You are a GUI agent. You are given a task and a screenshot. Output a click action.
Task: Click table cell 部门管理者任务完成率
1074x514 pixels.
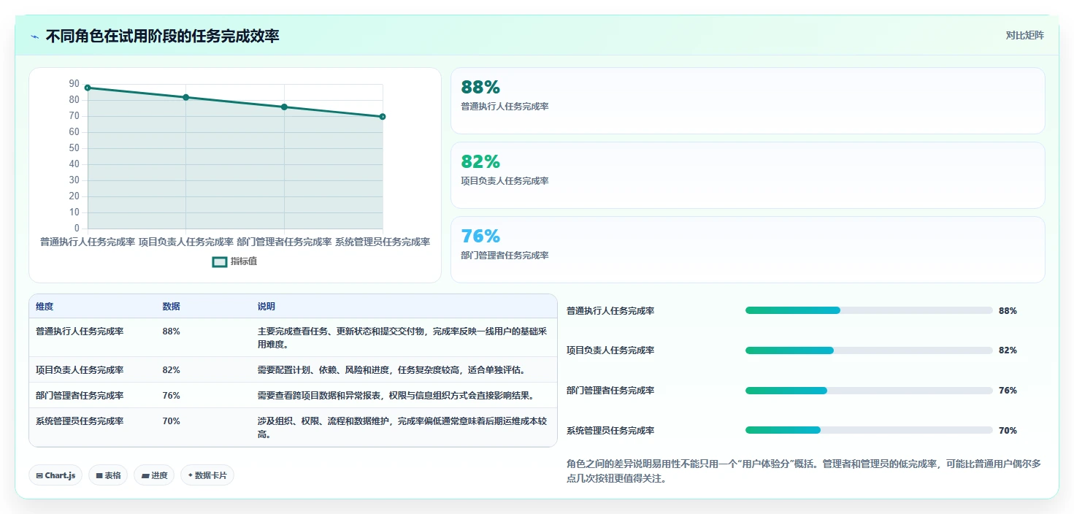80,396
